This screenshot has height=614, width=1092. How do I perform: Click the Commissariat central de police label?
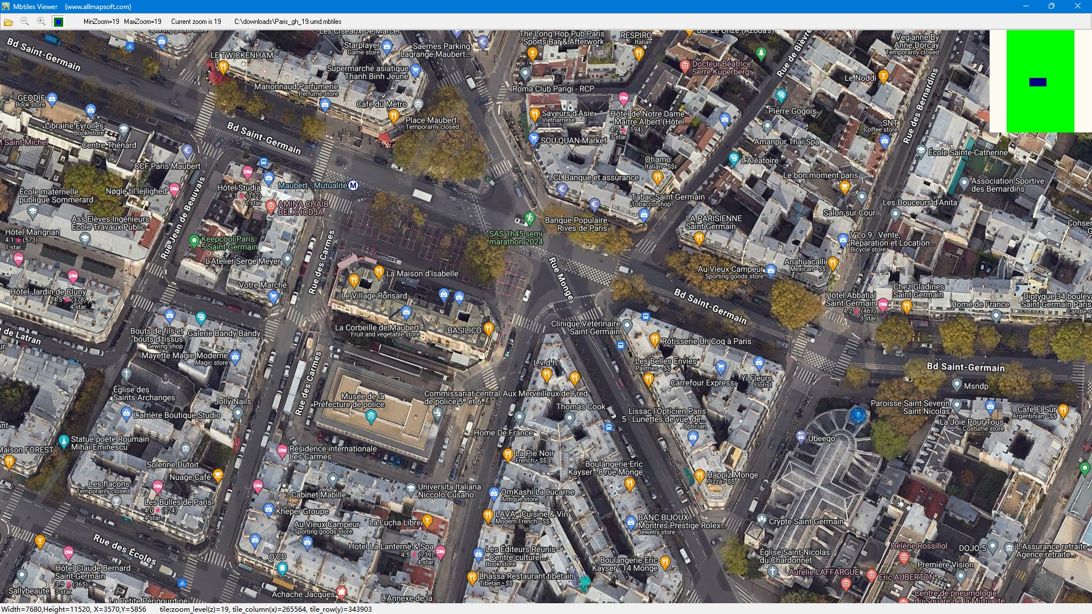tap(462, 397)
